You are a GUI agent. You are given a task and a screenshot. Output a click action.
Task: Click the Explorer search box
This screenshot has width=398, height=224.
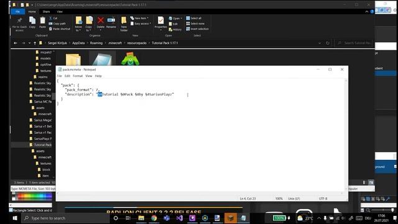pos(354,43)
